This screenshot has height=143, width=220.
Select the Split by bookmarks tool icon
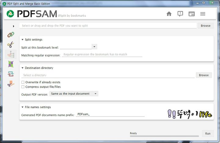pyautogui.click(x=11, y=54)
